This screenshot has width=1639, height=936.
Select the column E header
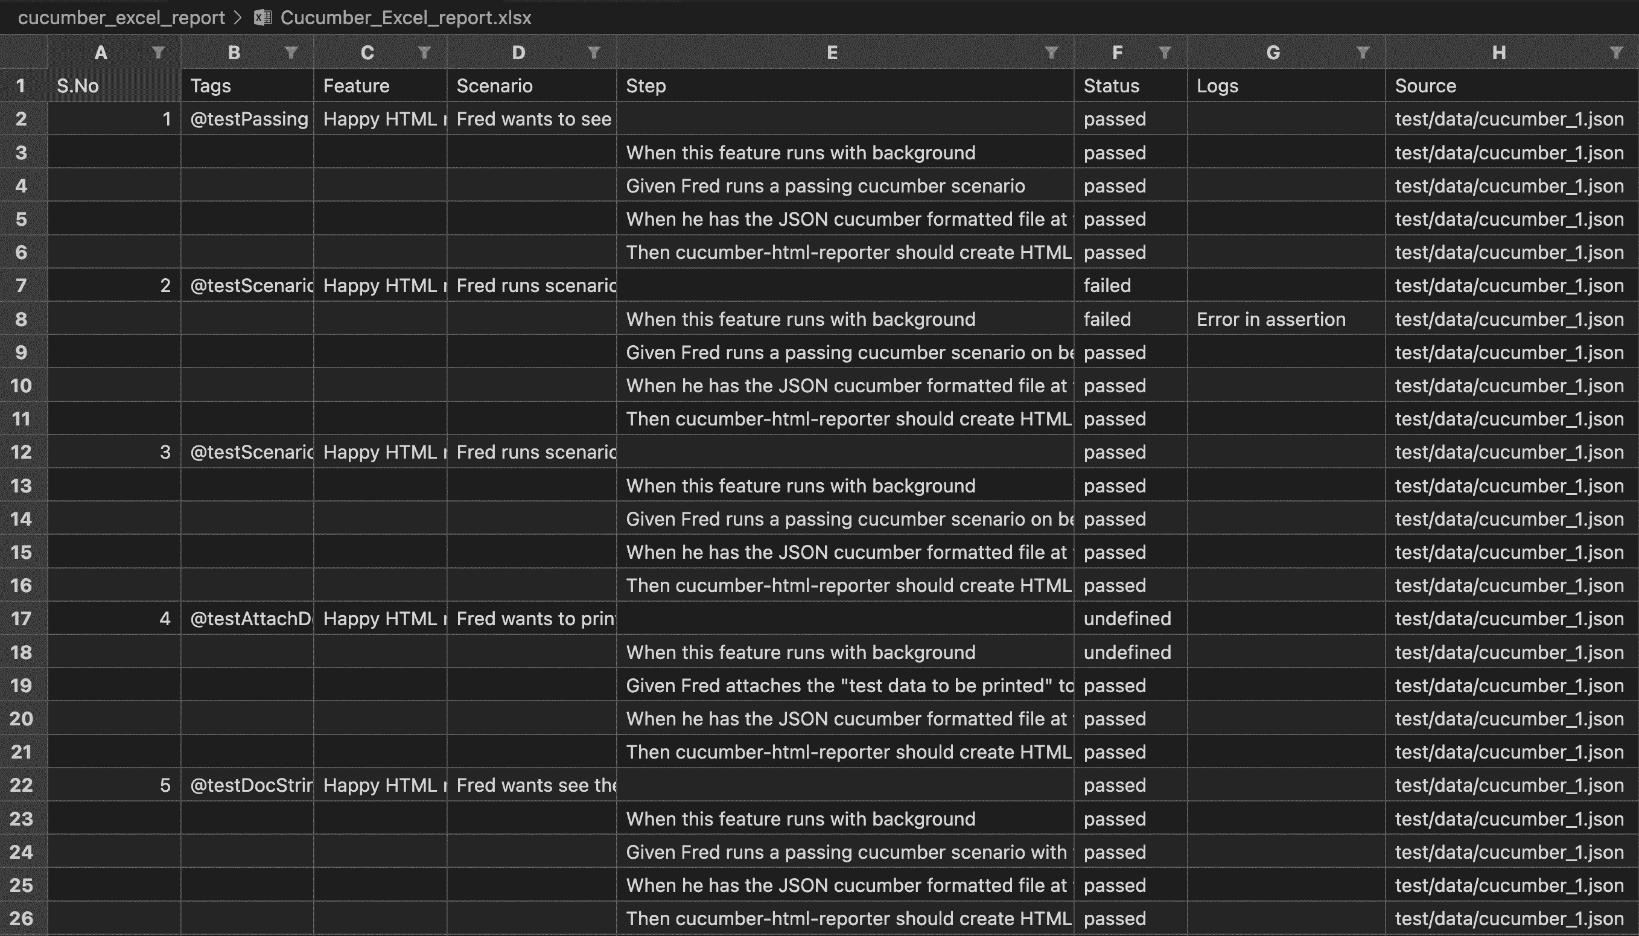pos(831,53)
